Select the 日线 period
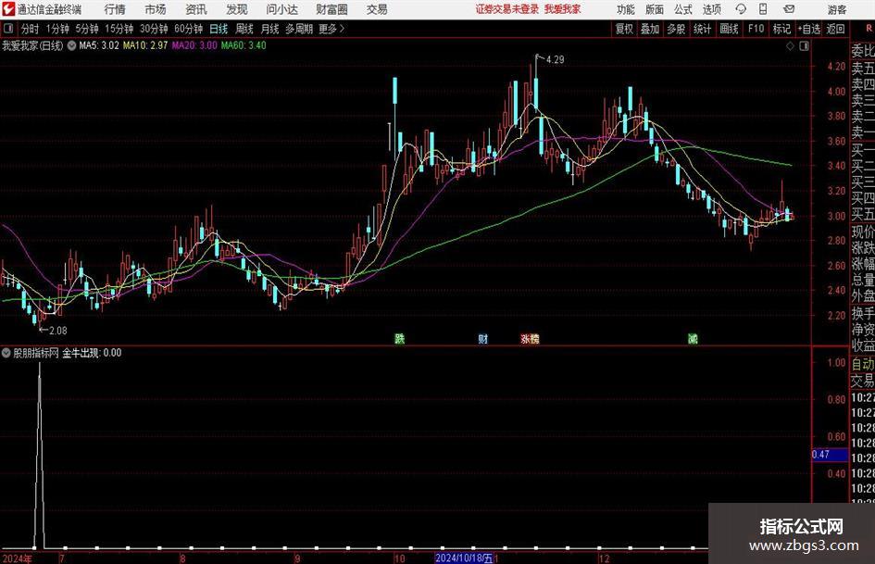This screenshot has height=564, width=875. pos(219,29)
